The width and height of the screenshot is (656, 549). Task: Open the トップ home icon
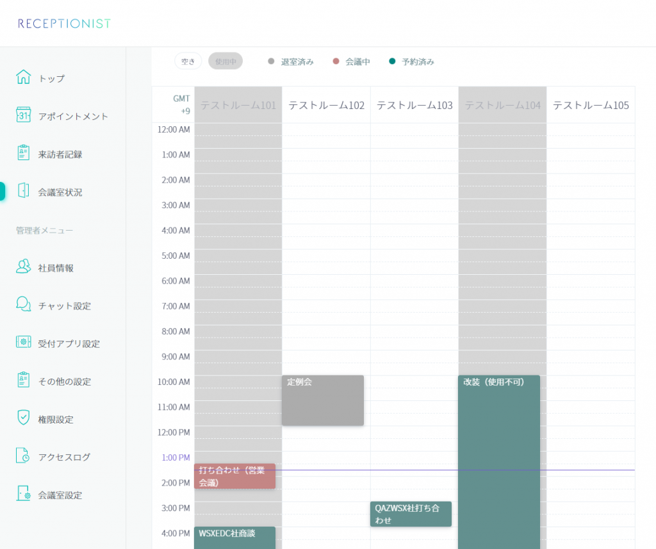24,77
